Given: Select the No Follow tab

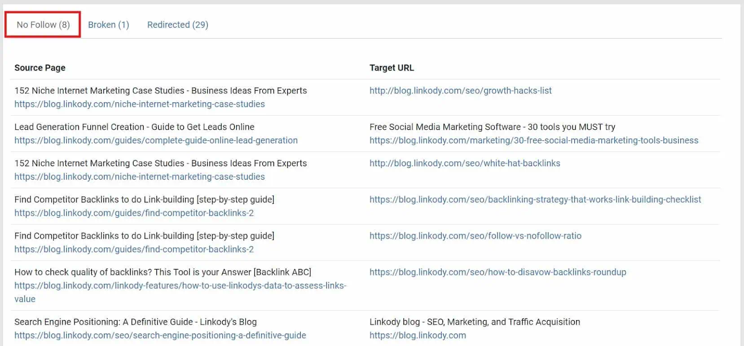Looking at the screenshot, I should tap(42, 25).
